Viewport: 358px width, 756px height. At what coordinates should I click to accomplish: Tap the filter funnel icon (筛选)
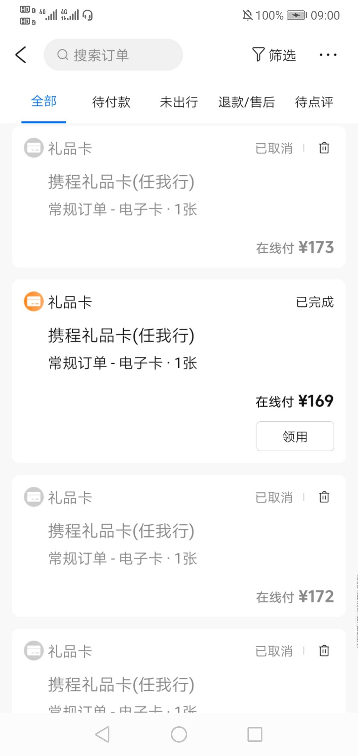tap(259, 55)
